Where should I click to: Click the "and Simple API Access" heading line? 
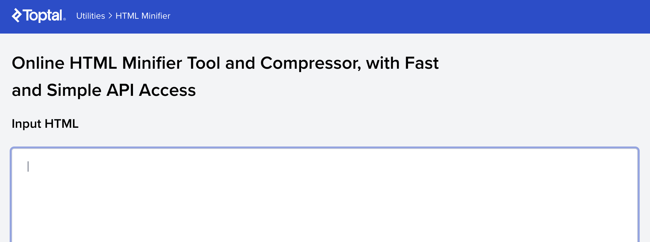[x=104, y=90]
